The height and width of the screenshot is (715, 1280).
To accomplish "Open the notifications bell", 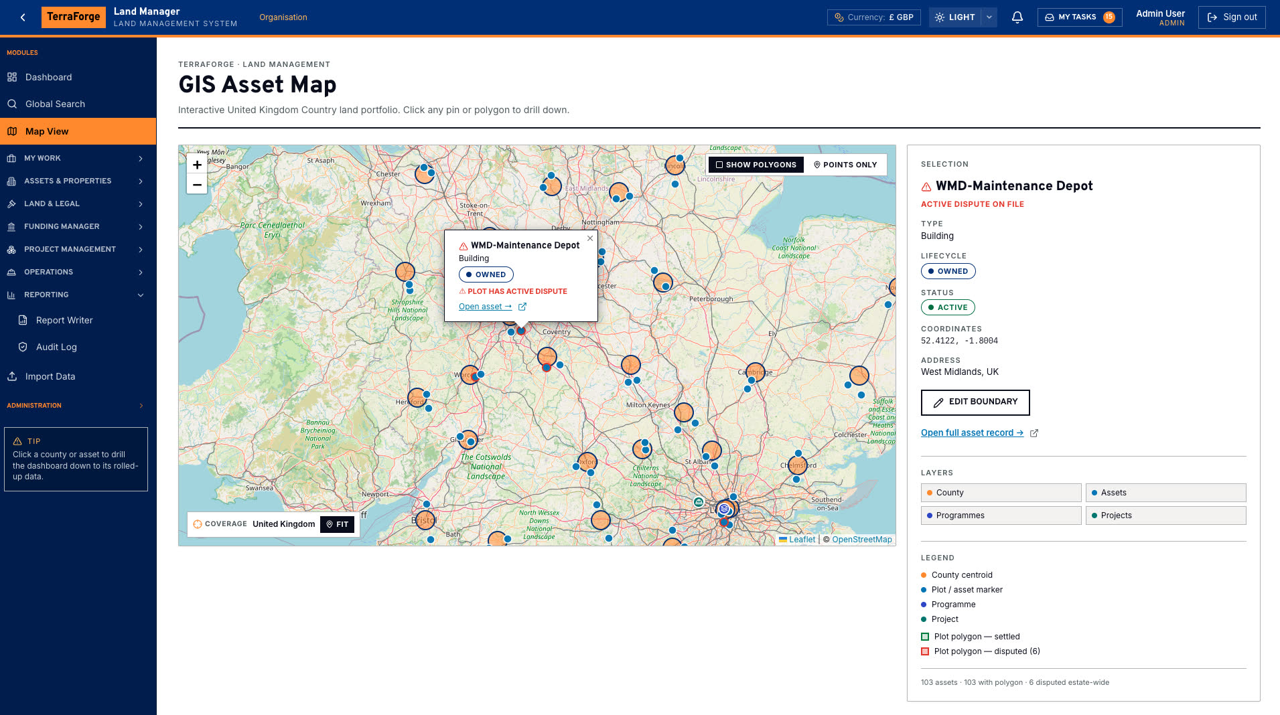I will (x=1017, y=17).
